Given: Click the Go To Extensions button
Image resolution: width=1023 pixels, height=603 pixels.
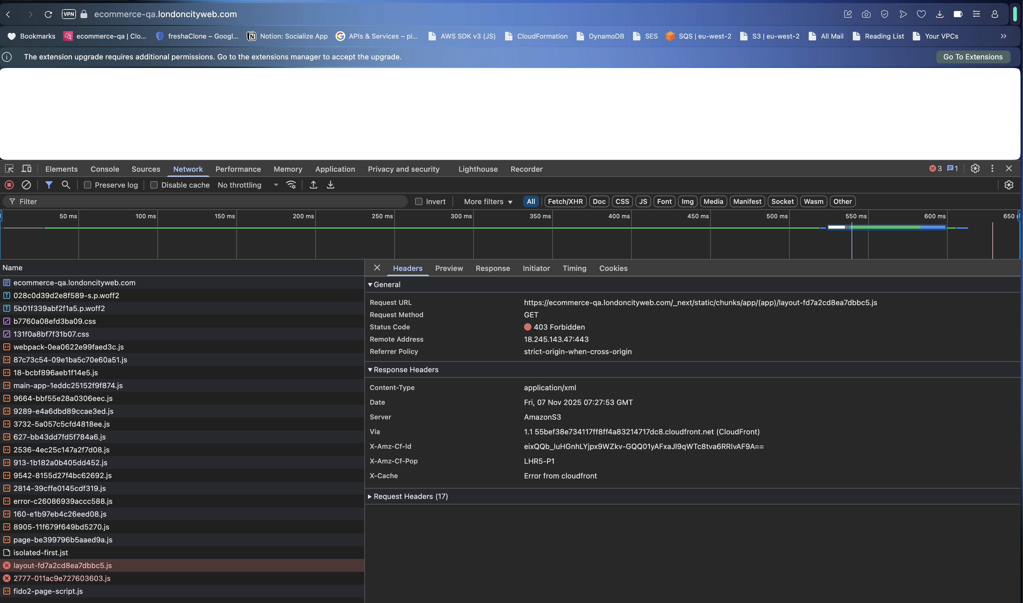Looking at the screenshot, I should [x=972, y=57].
